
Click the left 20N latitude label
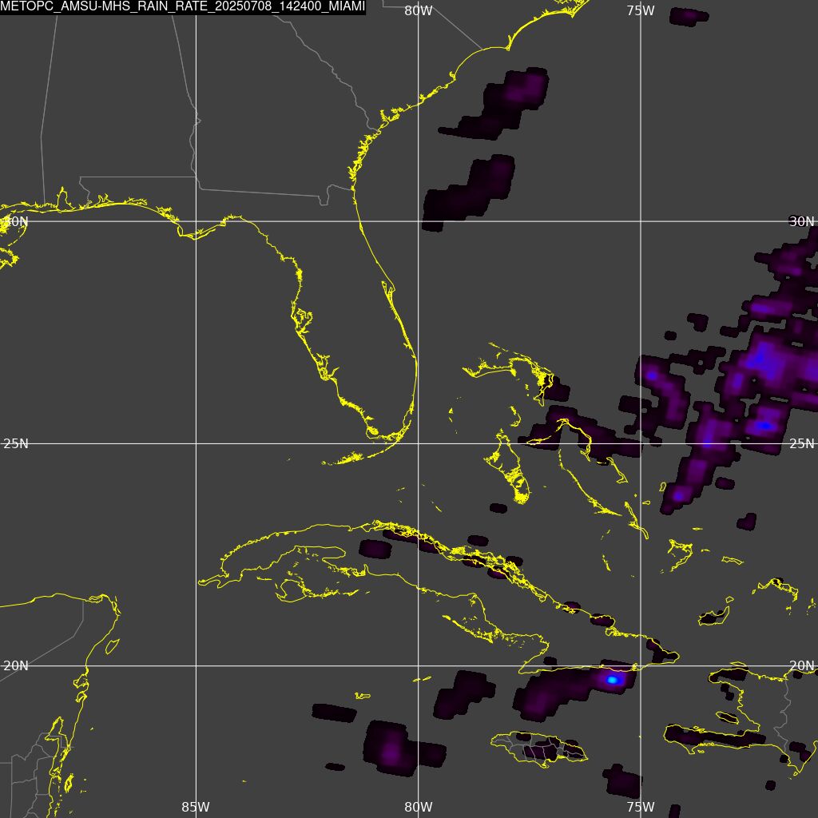coord(16,665)
